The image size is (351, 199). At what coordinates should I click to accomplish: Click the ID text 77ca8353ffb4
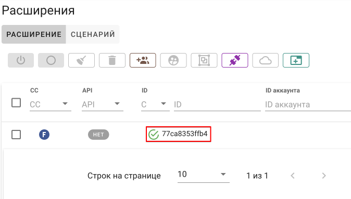pyautogui.click(x=185, y=134)
